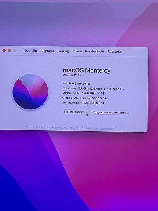
Task: Click the serial number F5KTC083F694
Action: (93, 103)
